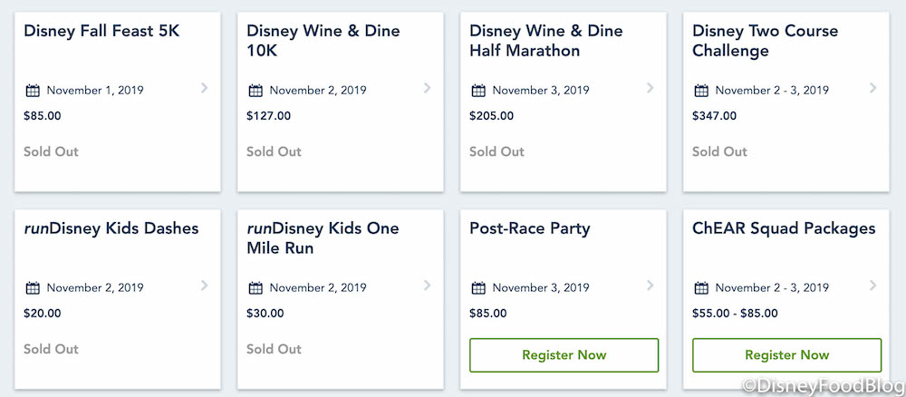Click Sold Out label on Kids Dashes card
Image resolution: width=906 pixels, height=397 pixels.
click(51, 349)
